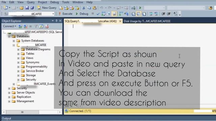Open the View menu

click(x=20, y=2)
